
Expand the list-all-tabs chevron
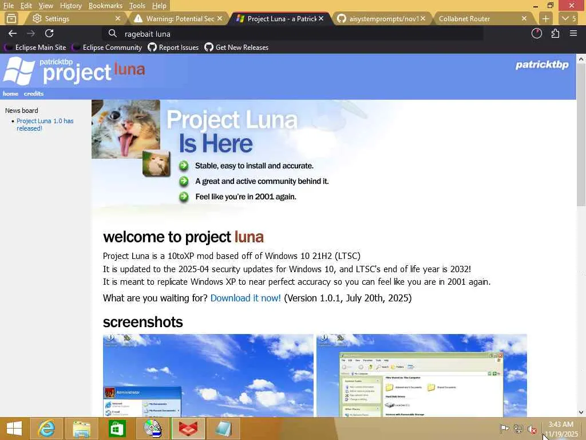(x=569, y=19)
